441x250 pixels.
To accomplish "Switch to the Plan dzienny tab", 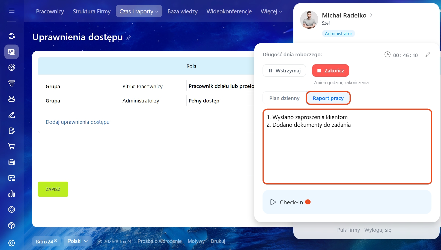I will click(284, 98).
